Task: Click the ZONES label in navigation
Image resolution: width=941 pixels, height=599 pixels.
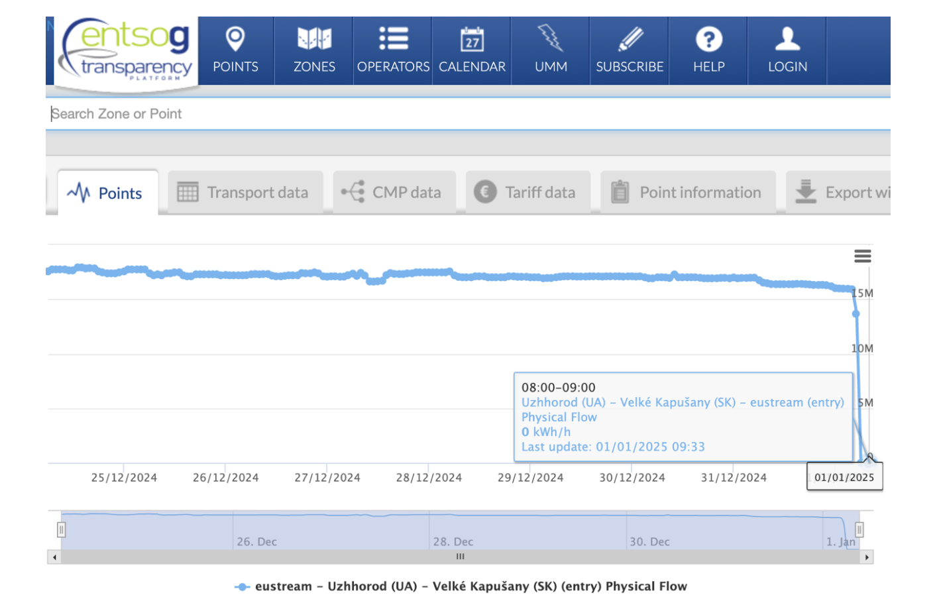Action: (314, 67)
